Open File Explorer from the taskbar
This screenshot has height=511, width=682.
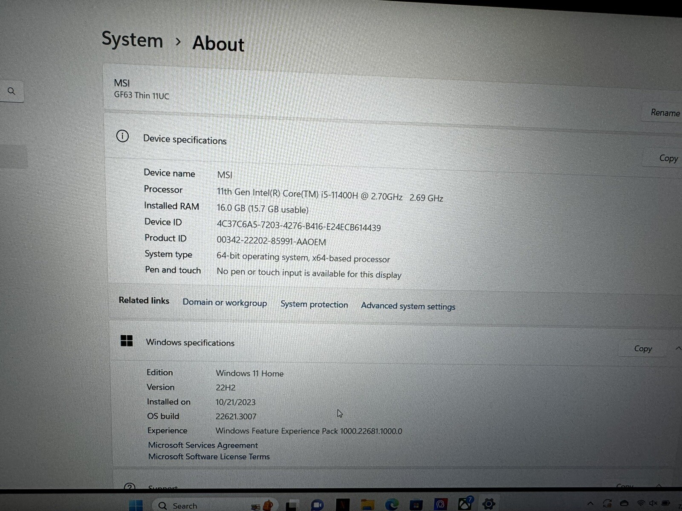click(x=367, y=505)
